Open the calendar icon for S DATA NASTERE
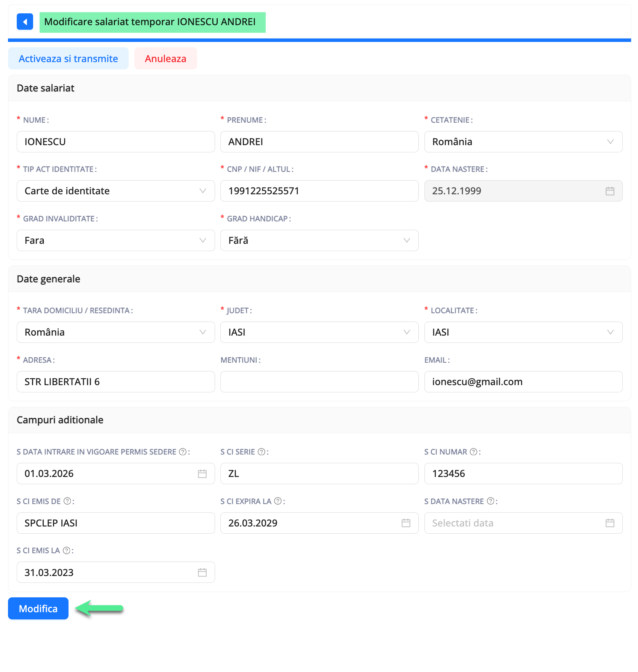The height and width of the screenshot is (672, 638). tap(610, 523)
